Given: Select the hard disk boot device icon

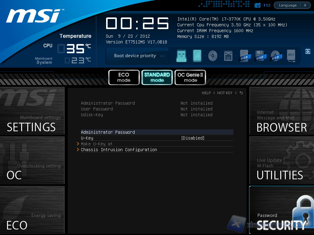Looking at the screenshot, I should tap(197, 56).
